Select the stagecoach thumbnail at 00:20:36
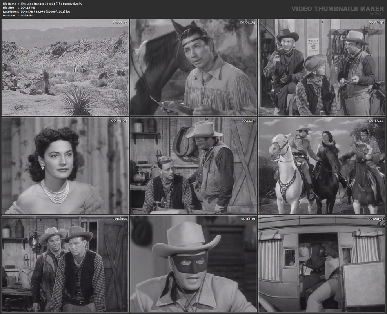The image size is (387, 314). [x=322, y=264]
